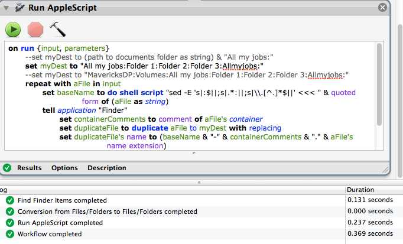Compile the script with hammer icon
Image resolution: width=403 pixels, height=244 pixels.
click(x=57, y=30)
